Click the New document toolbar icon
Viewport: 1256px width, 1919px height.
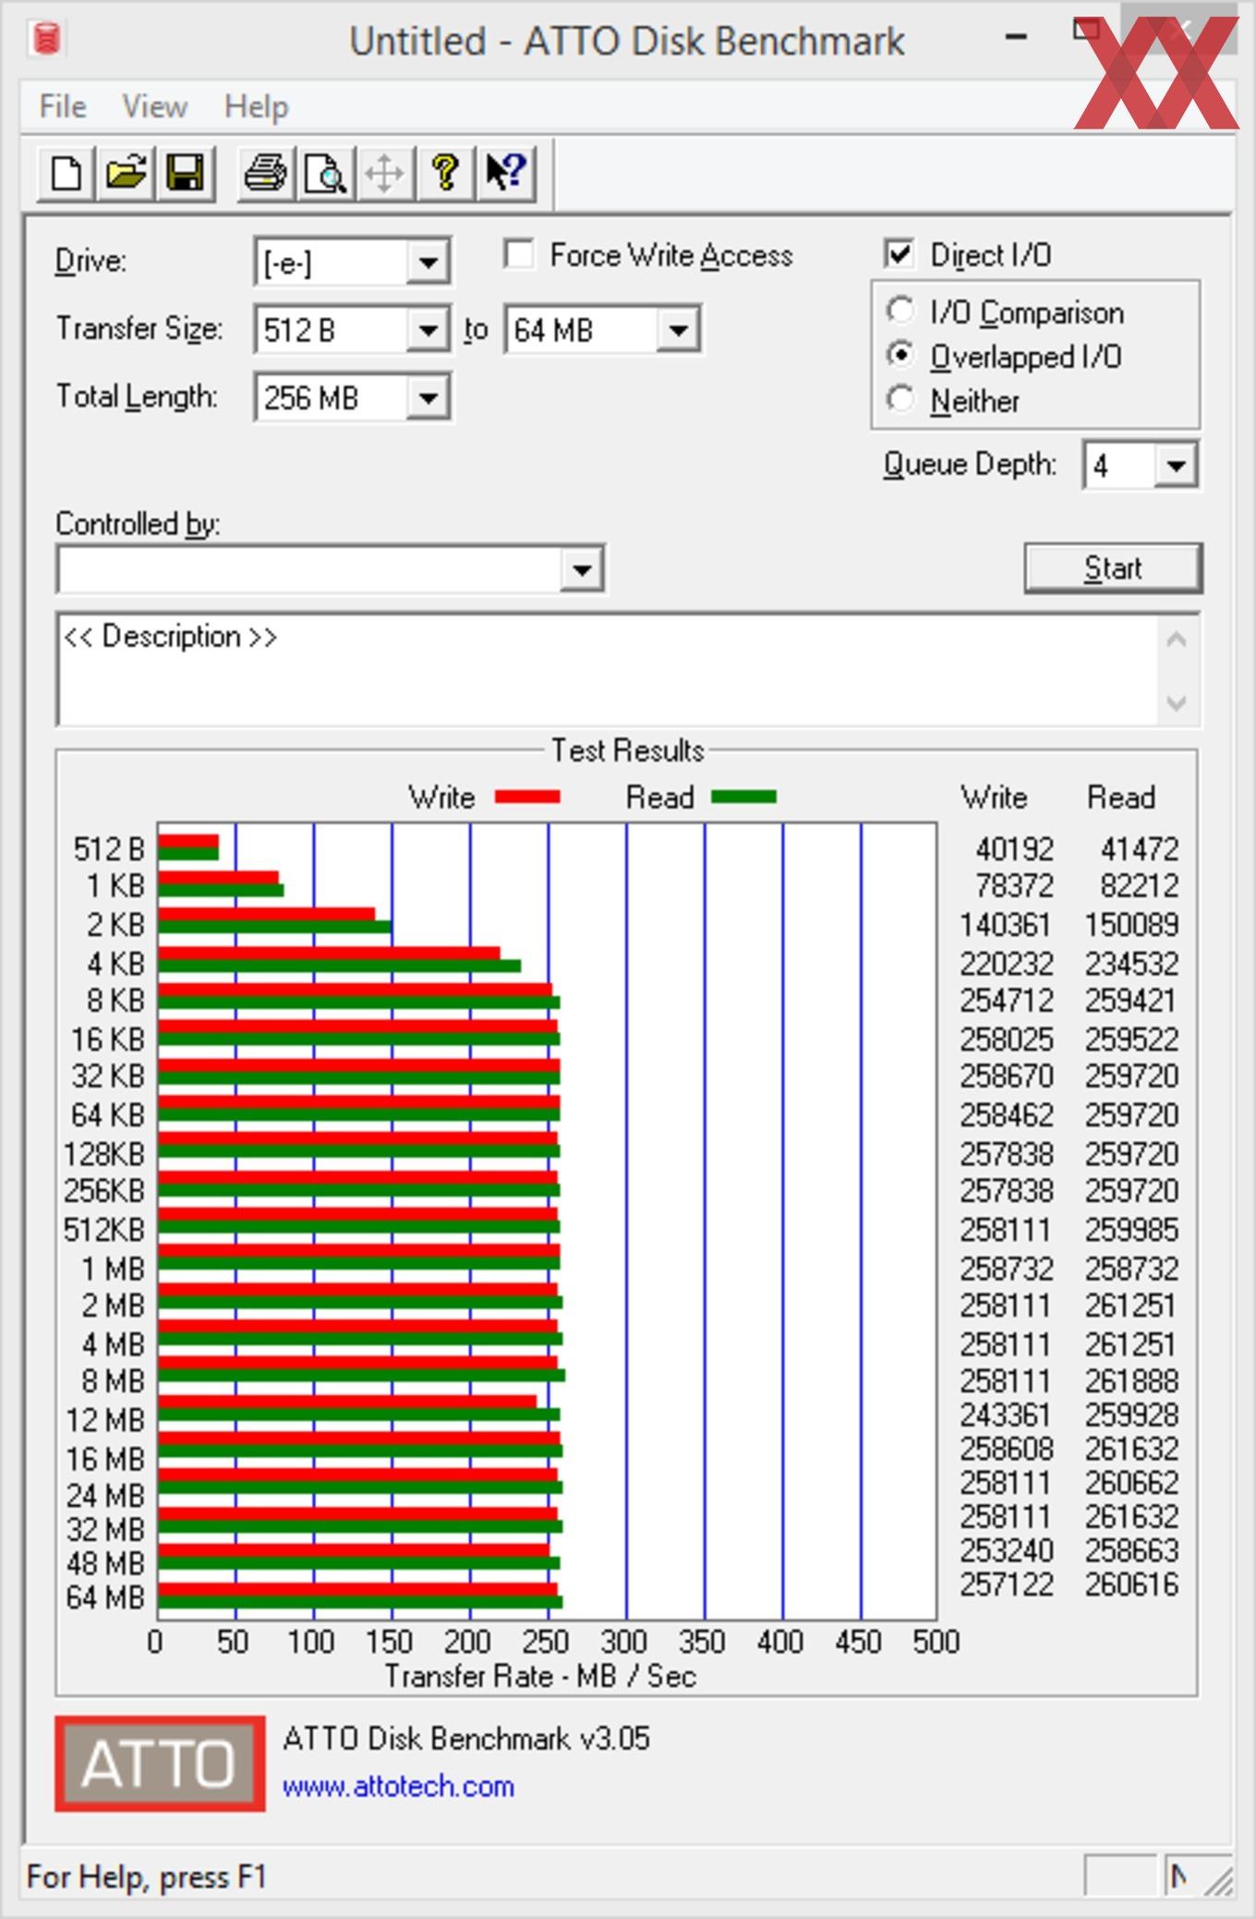click(x=66, y=173)
